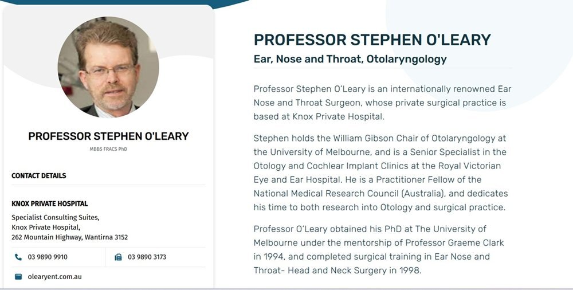This screenshot has width=573, height=290.
Task: Click the paragraph starting "Professor O'Leary obtained his PhD"
Action: point(379,249)
